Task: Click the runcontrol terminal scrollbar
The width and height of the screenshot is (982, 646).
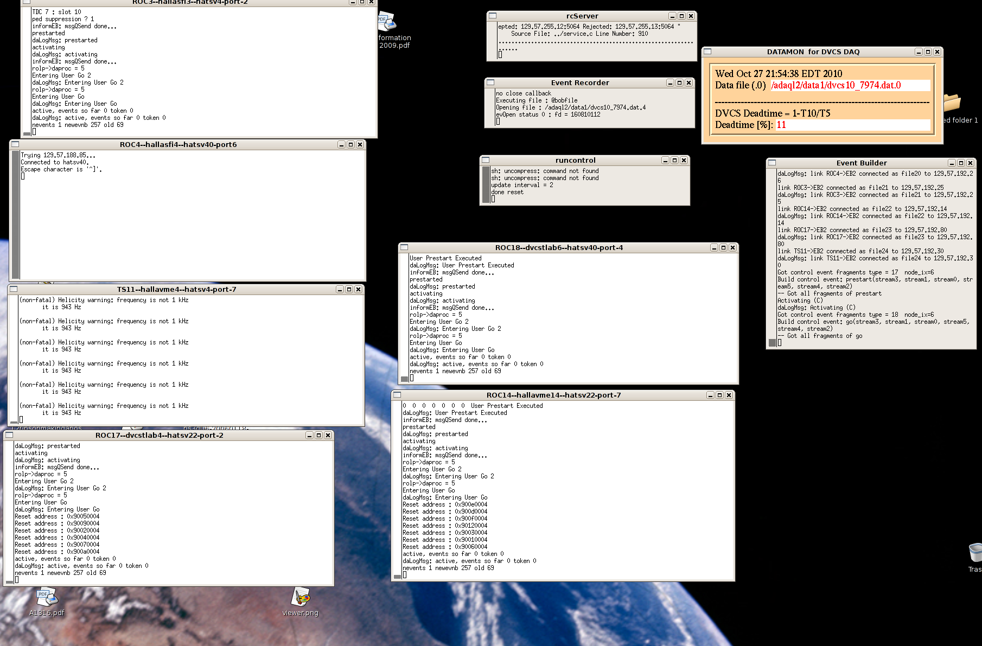Action: coord(486,185)
